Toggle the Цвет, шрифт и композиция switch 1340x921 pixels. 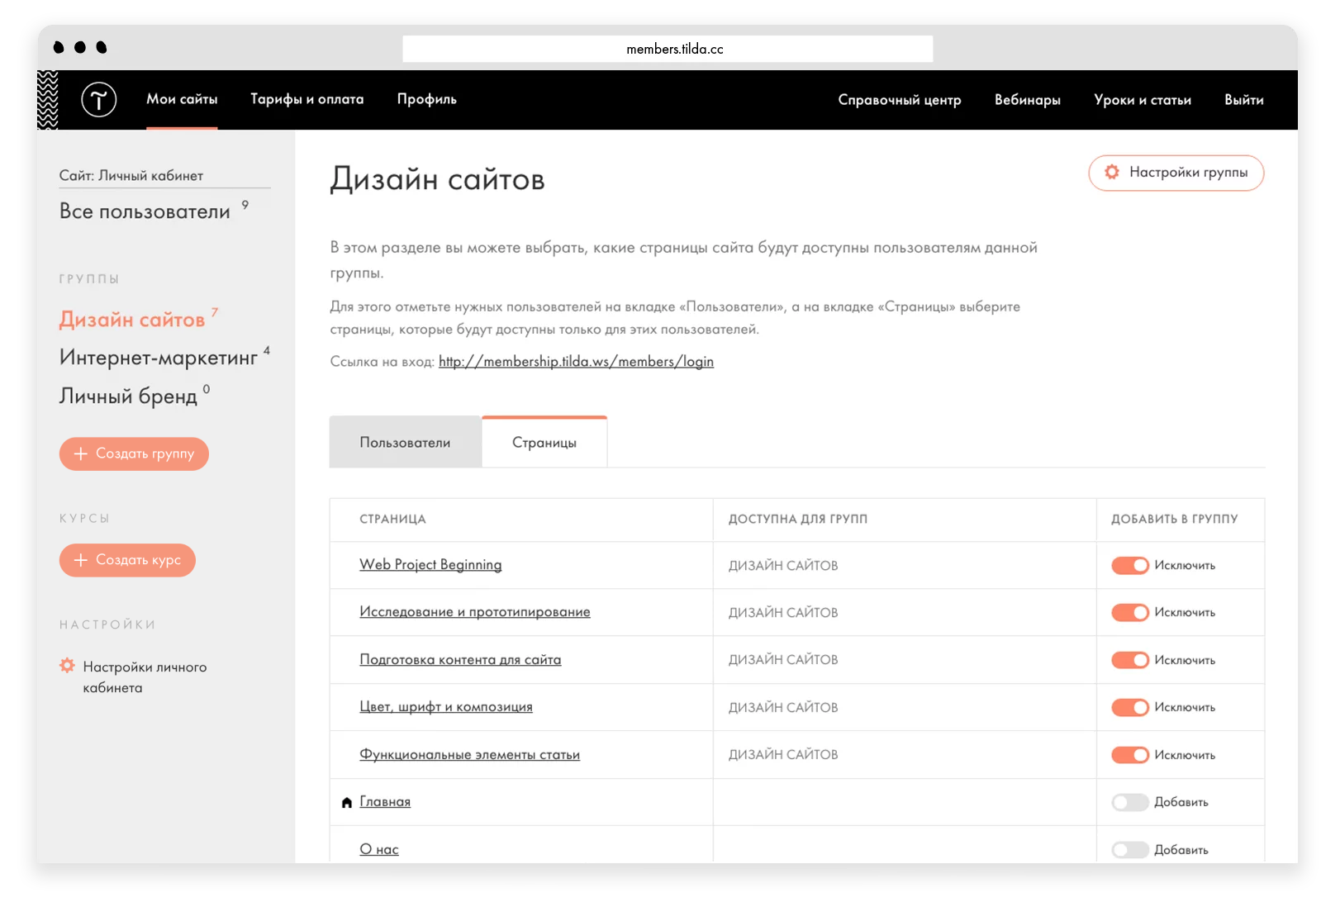[x=1130, y=708]
